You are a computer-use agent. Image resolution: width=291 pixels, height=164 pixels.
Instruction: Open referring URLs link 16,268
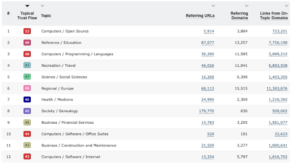click(x=208, y=77)
